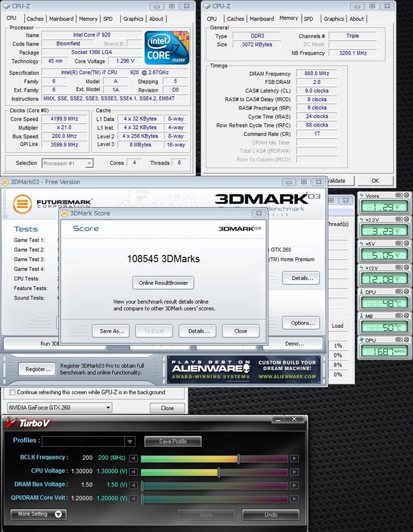This screenshot has width=413, height=532.
Task: Open Memory tab in CPU-Z processor window
Action: point(88,19)
